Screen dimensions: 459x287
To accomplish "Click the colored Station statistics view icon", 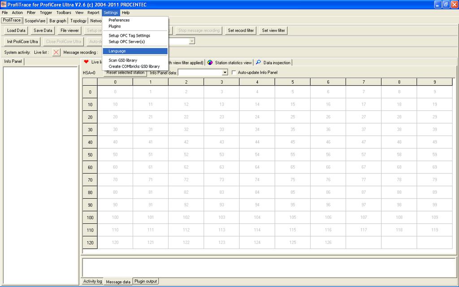I will (x=210, y=62).
